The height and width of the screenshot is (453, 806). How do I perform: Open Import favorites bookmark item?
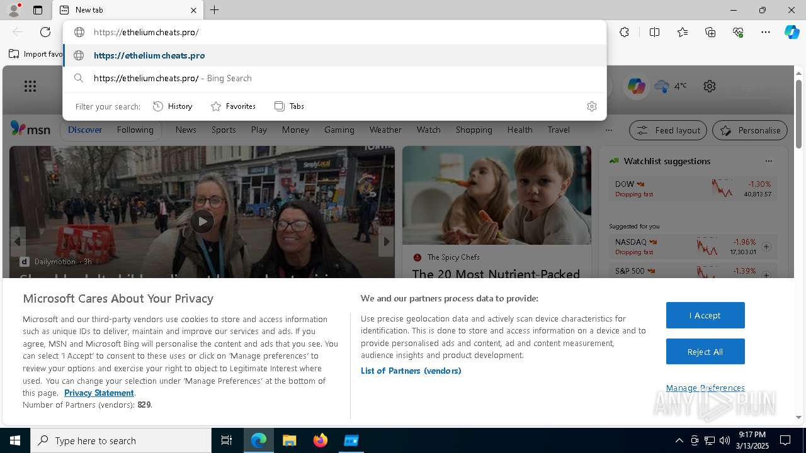point(36,54)
